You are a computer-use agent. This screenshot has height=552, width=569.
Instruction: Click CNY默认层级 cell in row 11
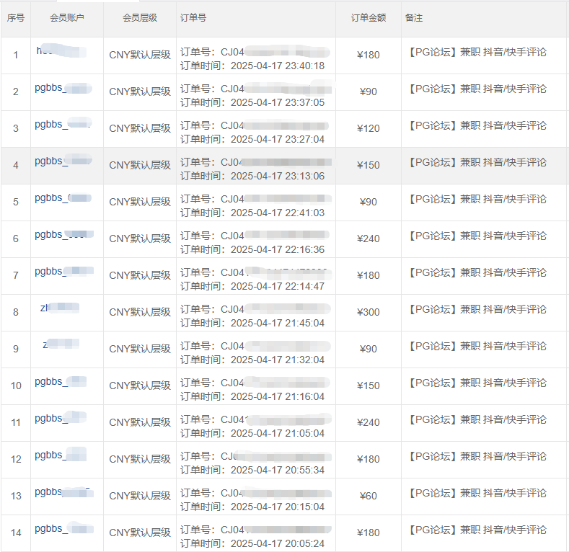pos(140,422)
